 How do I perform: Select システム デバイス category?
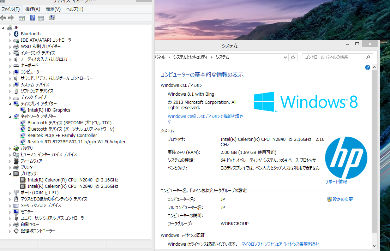click(35, 85)
